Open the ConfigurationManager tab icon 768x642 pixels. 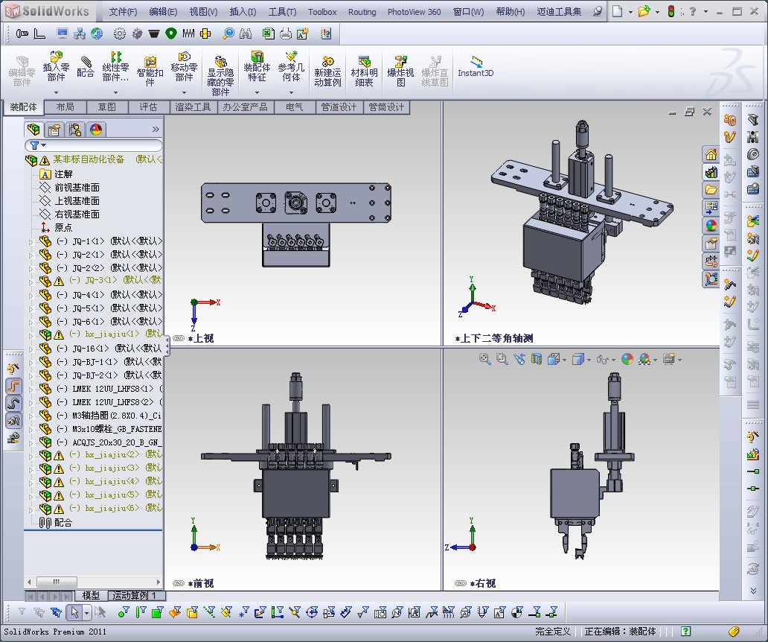coord(75,130)
